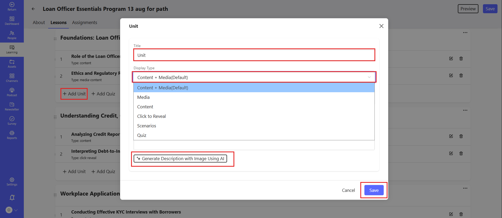Click the notifications bell icon

pyautogui.click(x=12, y=197)
